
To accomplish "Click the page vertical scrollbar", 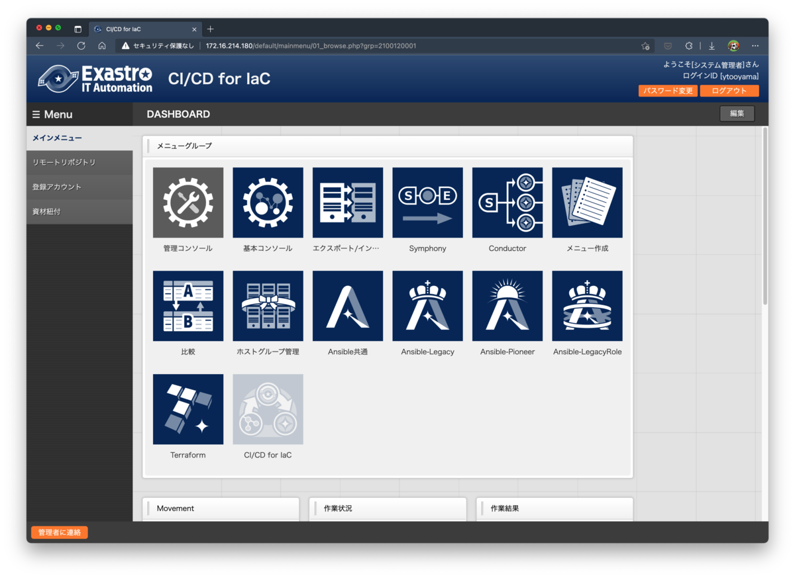I will 765,217.
